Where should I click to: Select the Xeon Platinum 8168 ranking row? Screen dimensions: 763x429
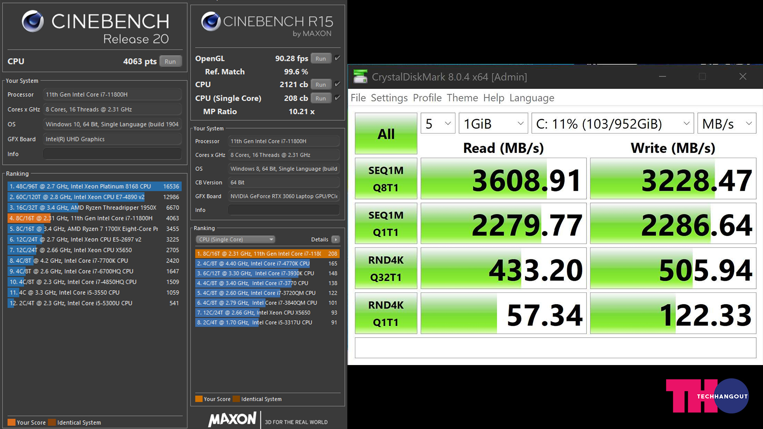pyautogui.click(x=94, y=186)
